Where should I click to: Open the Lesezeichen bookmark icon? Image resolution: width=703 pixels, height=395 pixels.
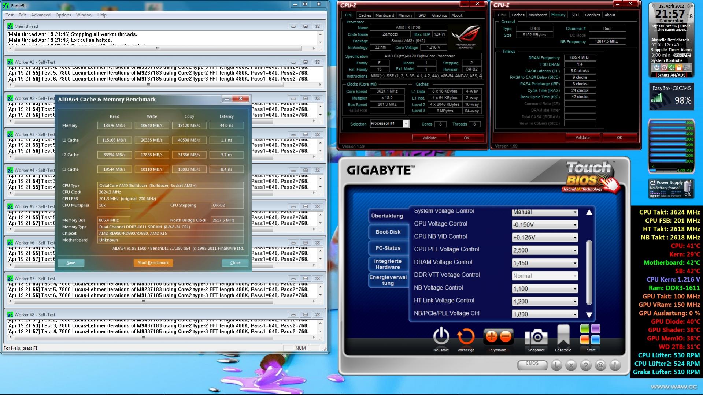point(563,335)
